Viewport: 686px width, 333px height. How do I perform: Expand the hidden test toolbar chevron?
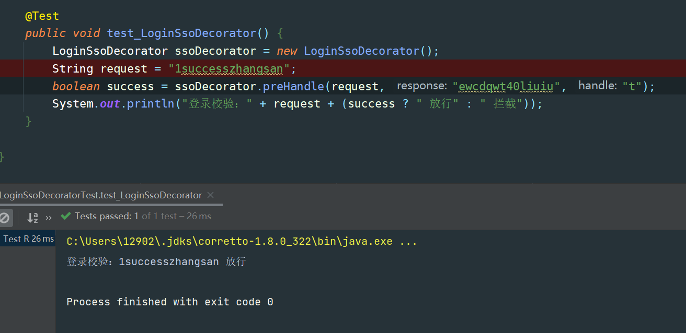pos(49,217)
